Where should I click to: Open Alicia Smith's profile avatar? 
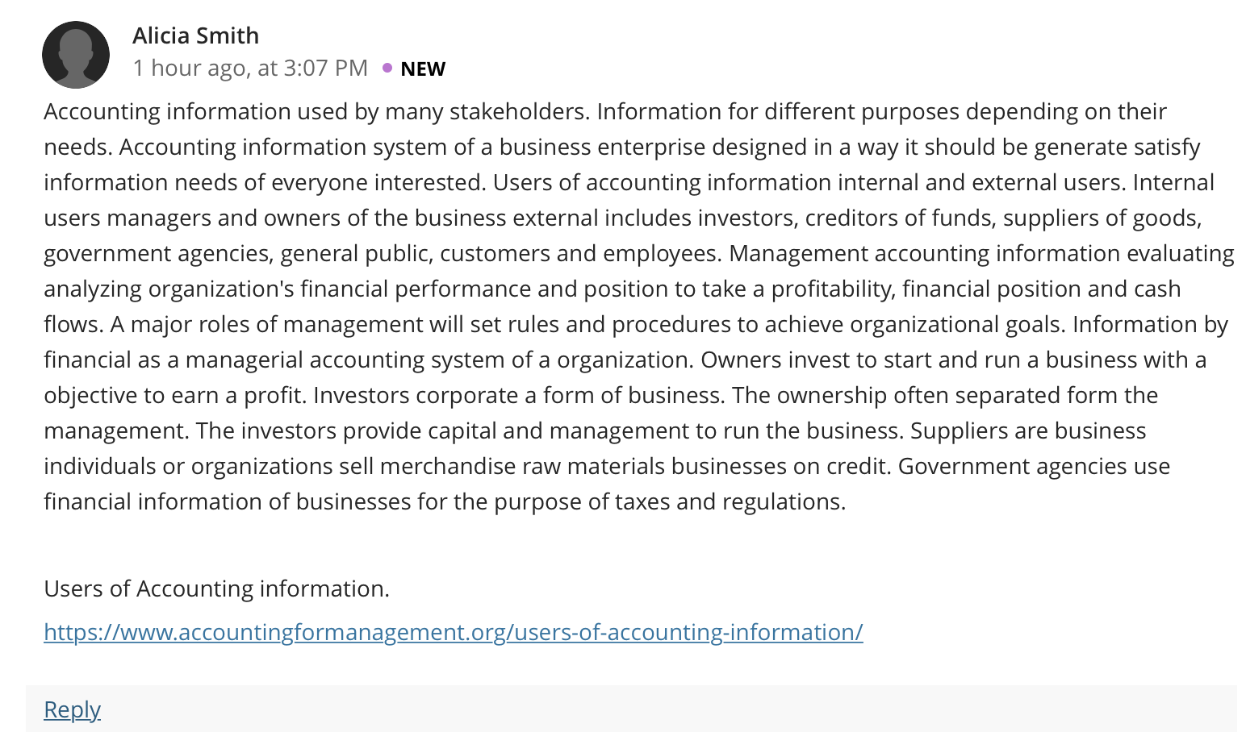(x=76, y=55)
